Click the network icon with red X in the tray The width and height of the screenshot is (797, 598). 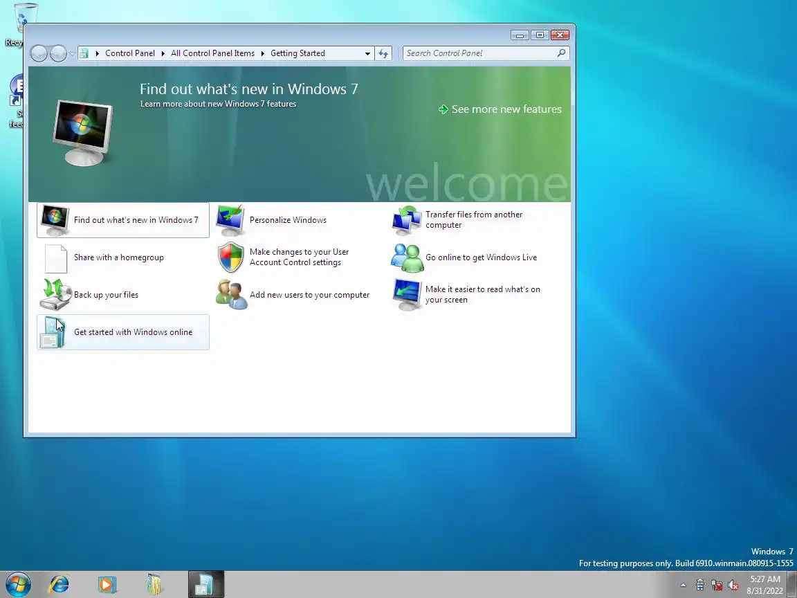tap(717, 586)
